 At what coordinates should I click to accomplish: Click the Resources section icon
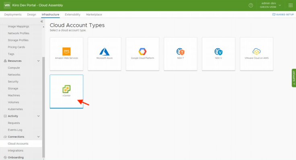(5, 61)
